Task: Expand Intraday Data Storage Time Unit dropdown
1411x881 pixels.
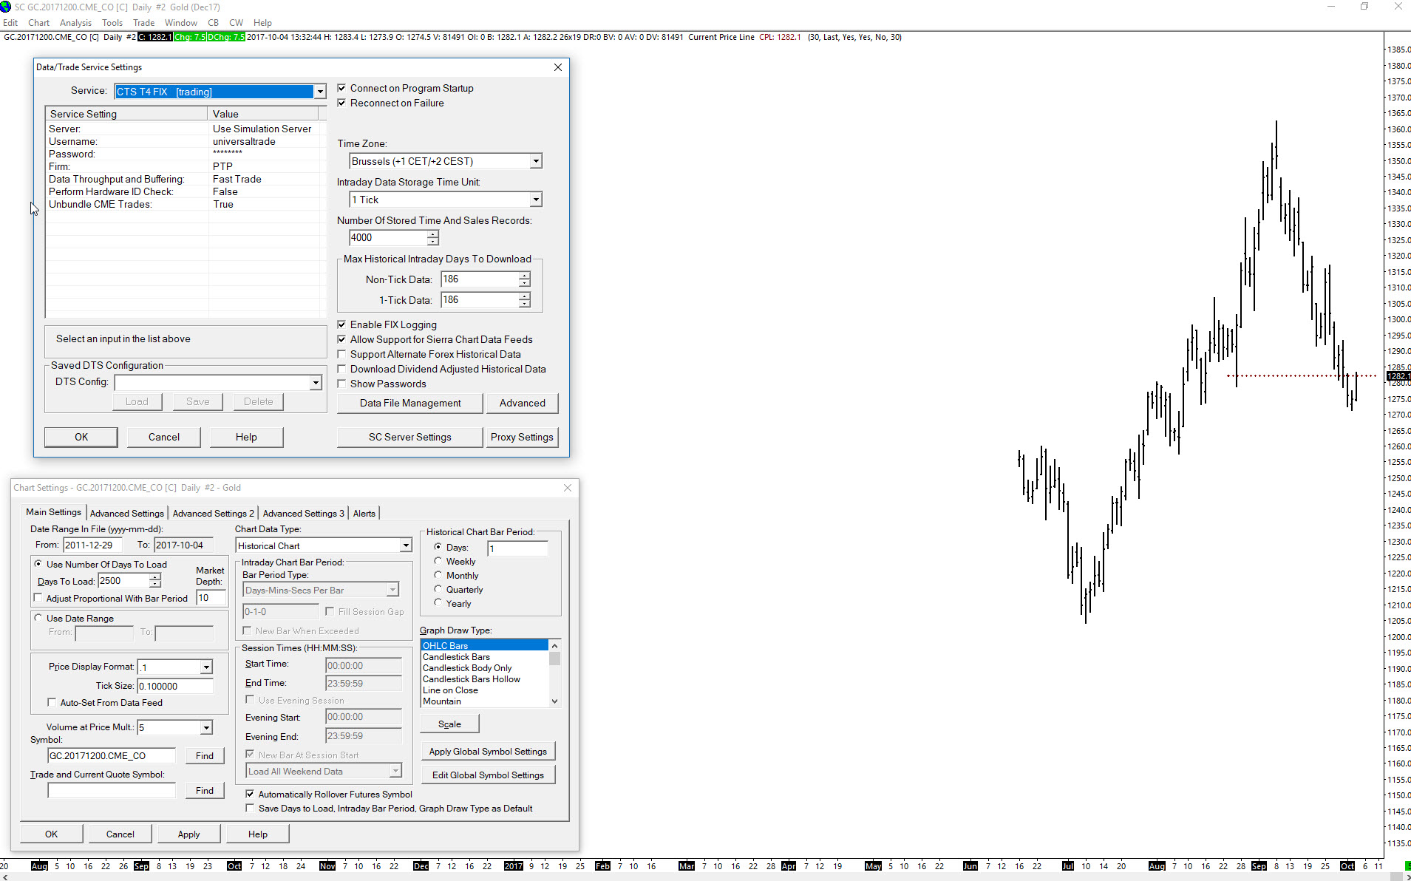Action: click(x=536, y=200)
